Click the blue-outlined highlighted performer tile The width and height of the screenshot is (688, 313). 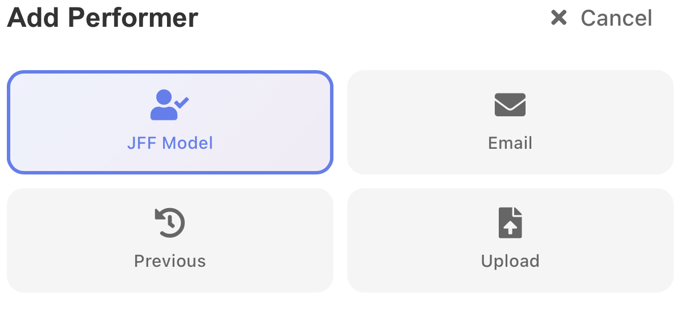(x=170, y=122)
